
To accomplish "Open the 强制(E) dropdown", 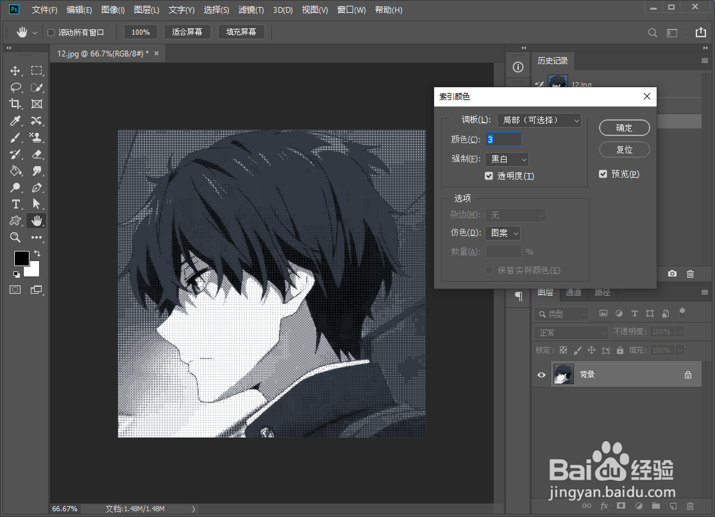I will click(x=507, y=159).
